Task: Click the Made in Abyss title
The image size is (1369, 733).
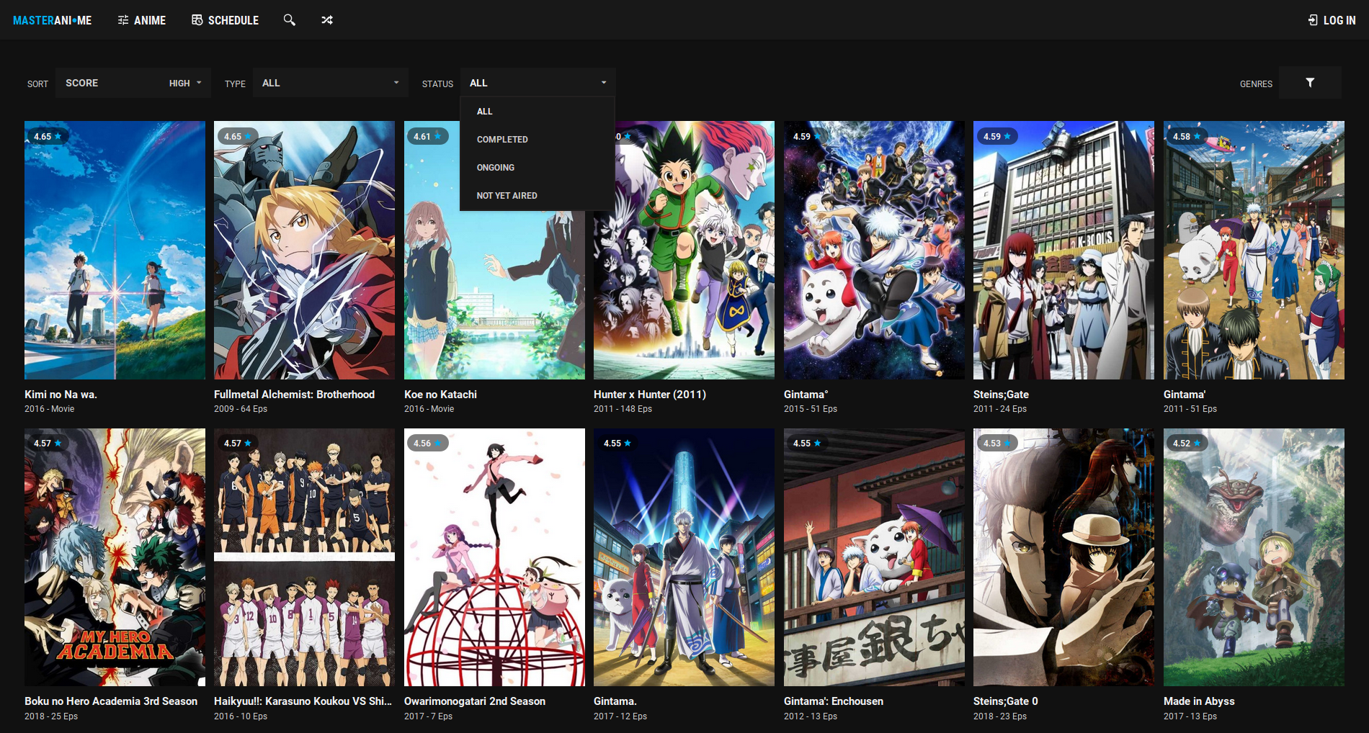Action: click(x=1199, y=701)
